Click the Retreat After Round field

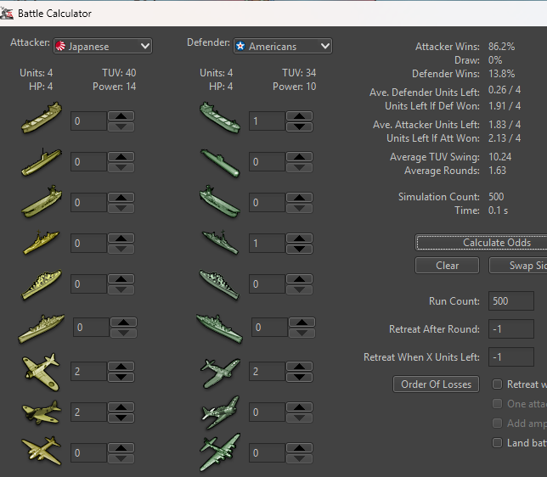[511, 328]
